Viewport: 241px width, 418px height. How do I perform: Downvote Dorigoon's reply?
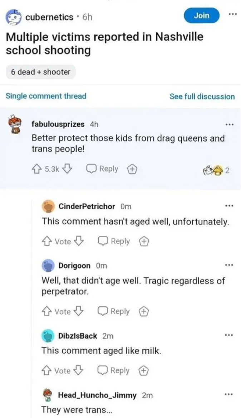[x=78, y=311]
